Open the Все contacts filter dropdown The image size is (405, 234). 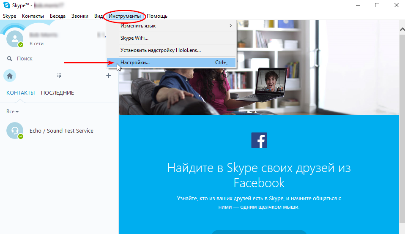[x=12, y=112]
